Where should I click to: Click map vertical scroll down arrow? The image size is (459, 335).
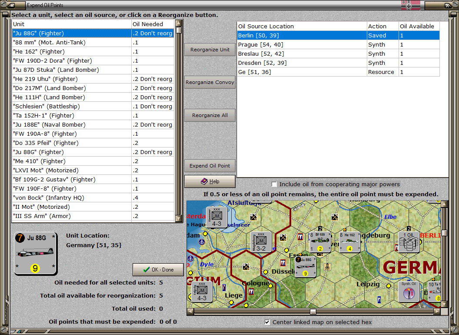click(x=444, y=304)
